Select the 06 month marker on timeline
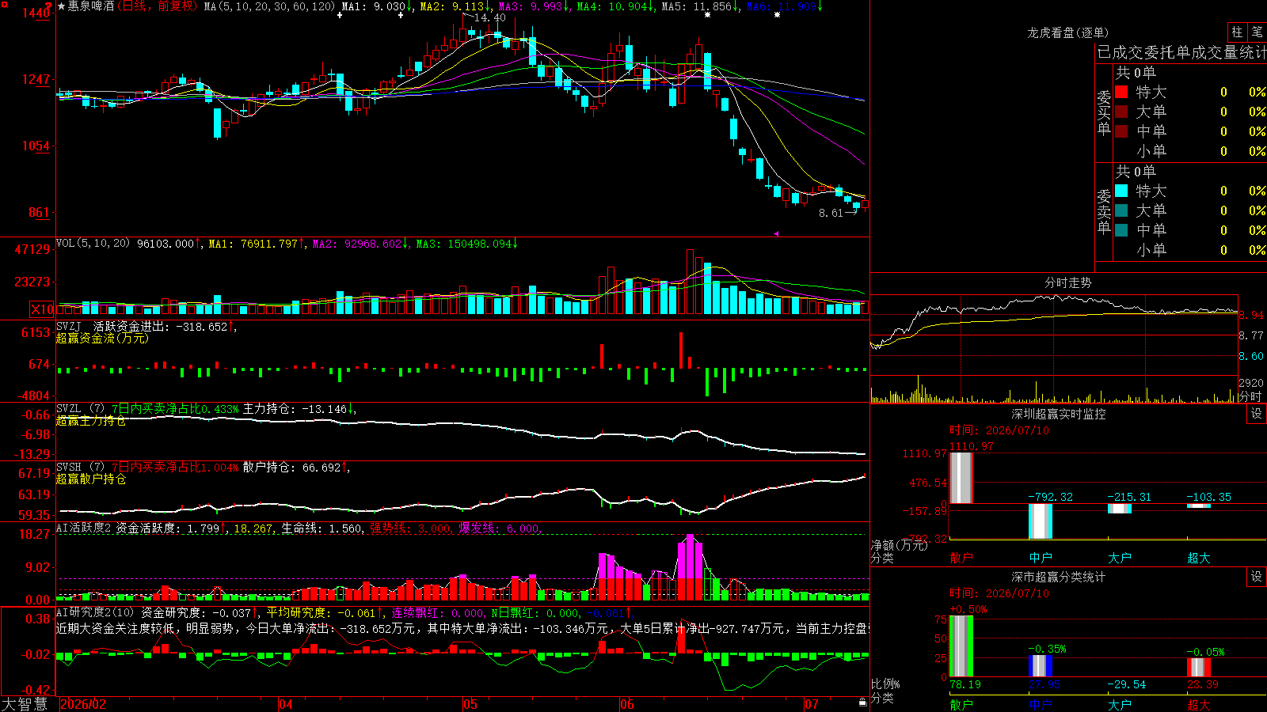 [x=627, y=704]
